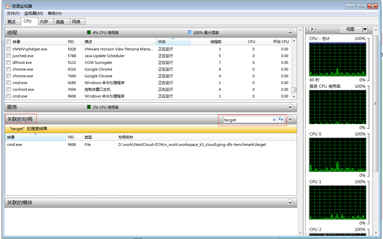Click the CPU 1 graph
This screenshot has height=239, width=383.
tap(337, 202)
